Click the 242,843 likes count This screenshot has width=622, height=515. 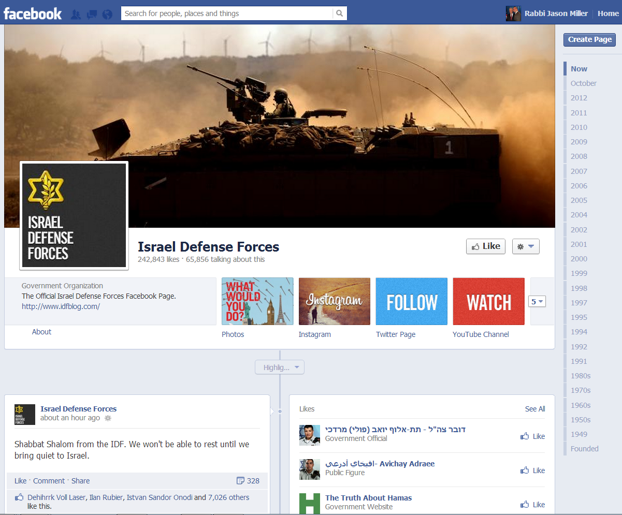click(158, 259)
